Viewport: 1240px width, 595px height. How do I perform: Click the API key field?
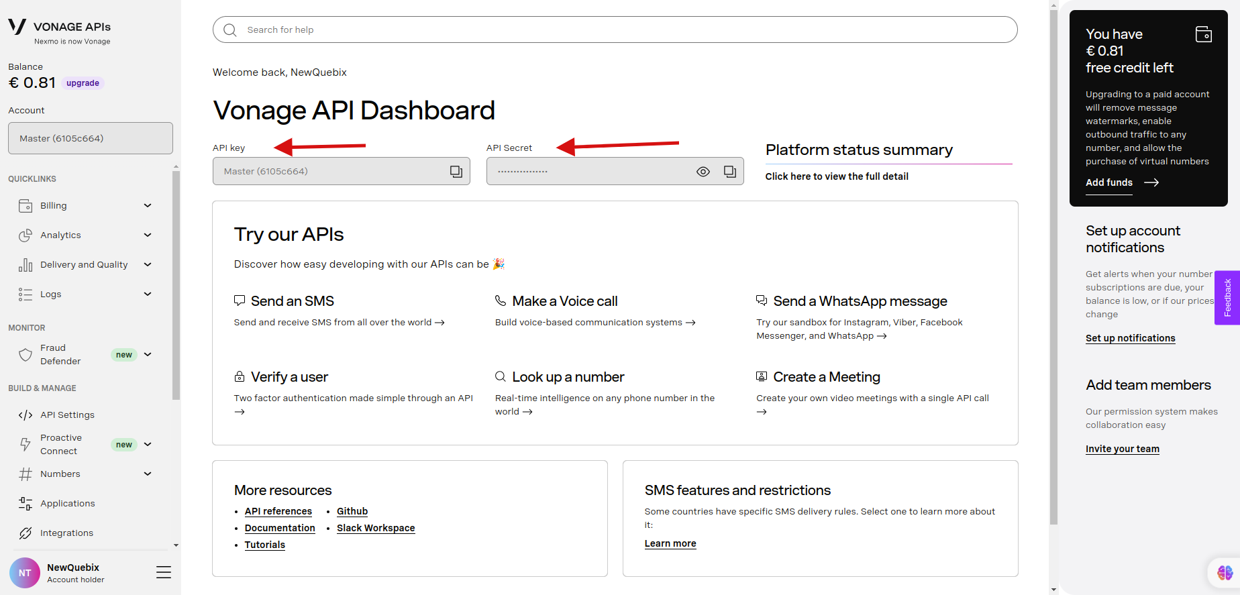(x=342, y=171)
